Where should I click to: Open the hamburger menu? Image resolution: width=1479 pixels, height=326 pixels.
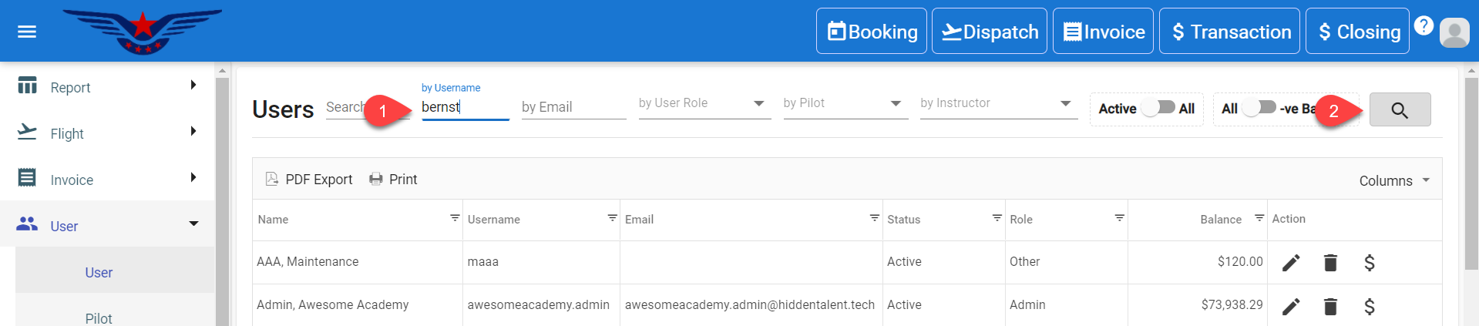(x=27, y=32)
